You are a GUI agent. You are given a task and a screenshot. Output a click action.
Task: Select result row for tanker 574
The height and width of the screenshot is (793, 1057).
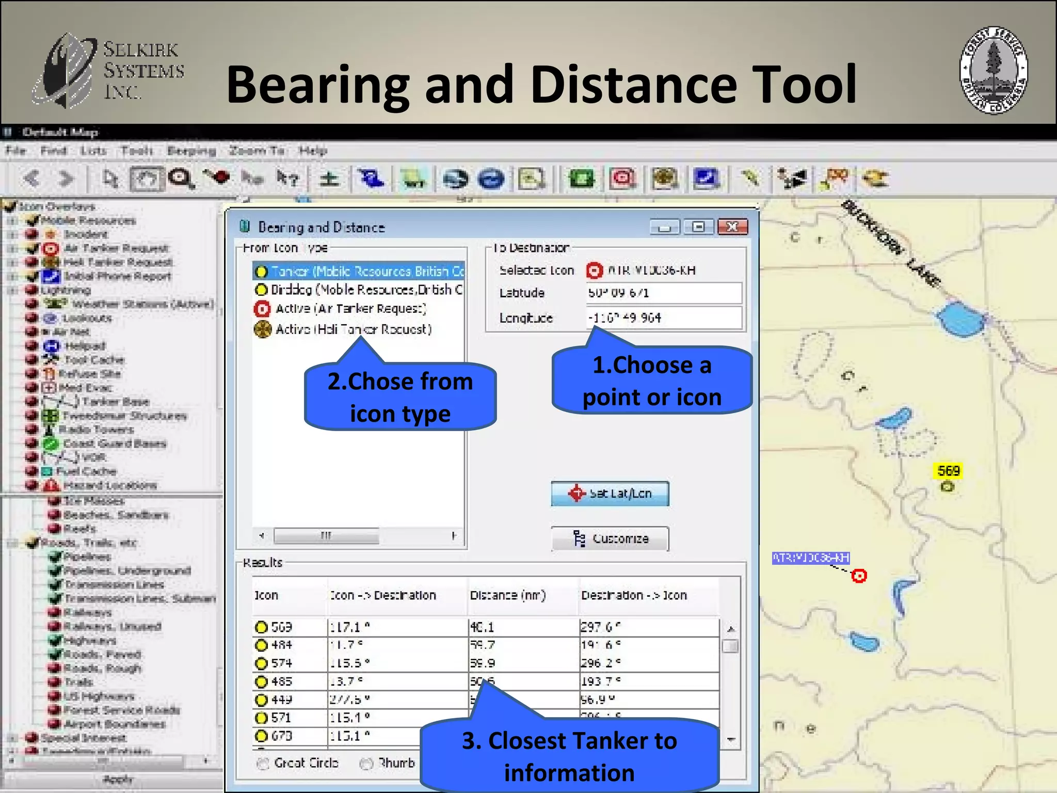(x=486, y=663)
